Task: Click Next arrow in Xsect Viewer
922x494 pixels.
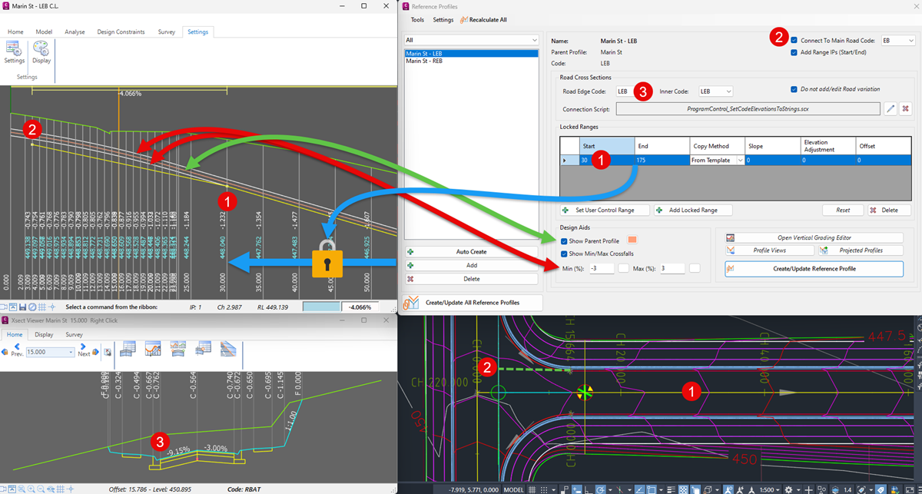Action: coord(82,346)
